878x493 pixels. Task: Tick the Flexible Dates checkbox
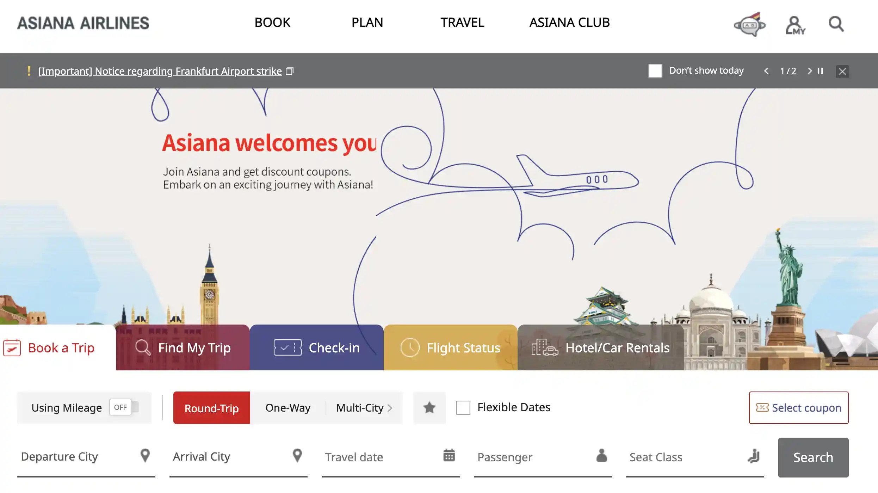coord(463,407)
